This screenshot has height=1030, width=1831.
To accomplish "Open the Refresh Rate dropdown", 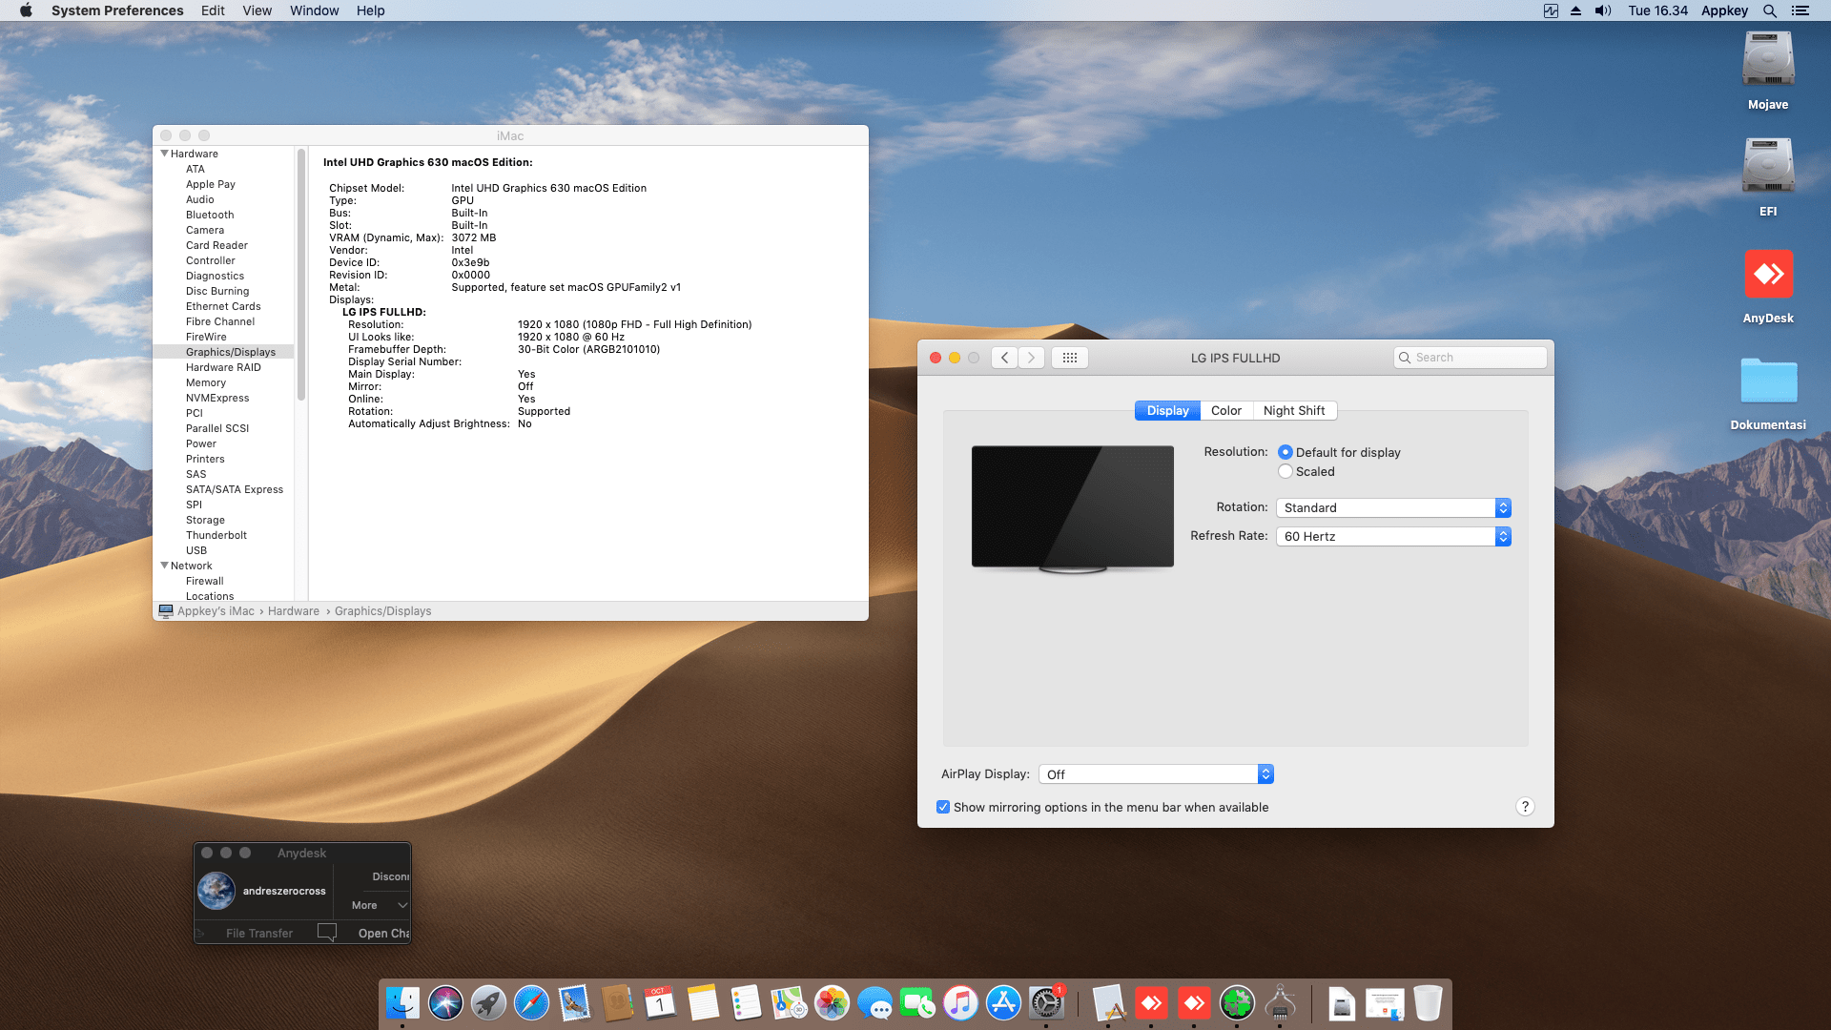I will [1392, 536].
